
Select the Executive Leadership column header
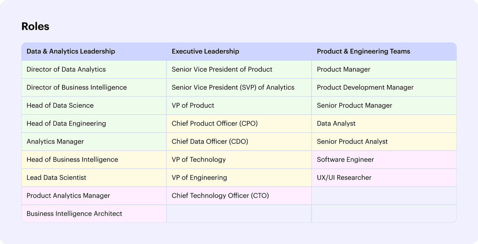[x=205, y=51]
